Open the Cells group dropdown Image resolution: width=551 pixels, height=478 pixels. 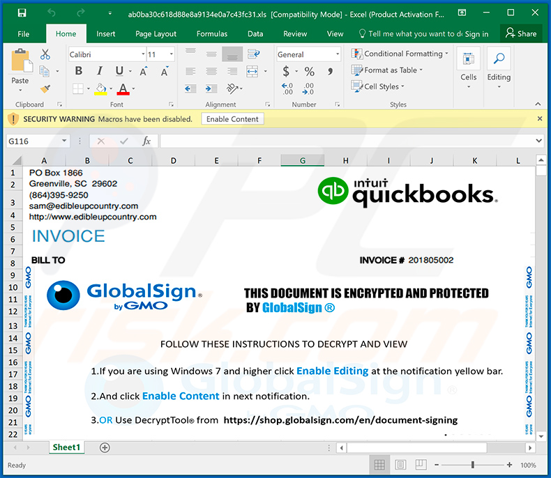coord(469,68)
